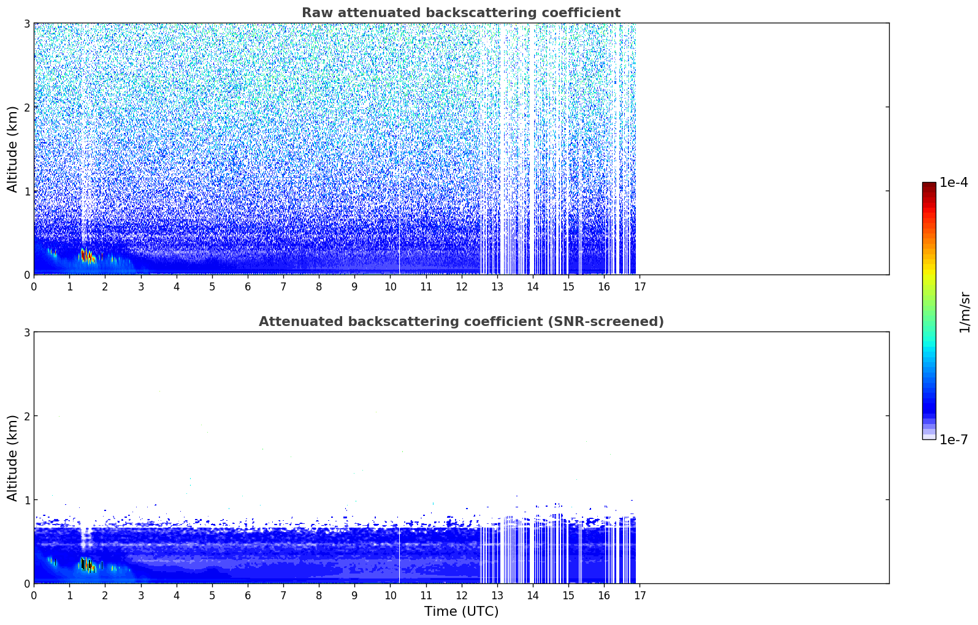
Task: Click the colorbar maximum label "1e-4"
Action: [954, 183]
